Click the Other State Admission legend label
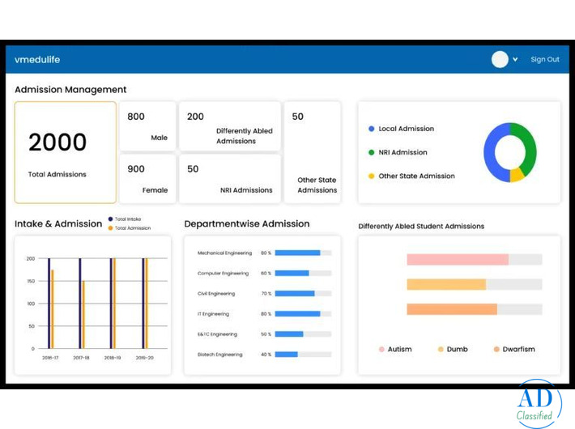 416,176
